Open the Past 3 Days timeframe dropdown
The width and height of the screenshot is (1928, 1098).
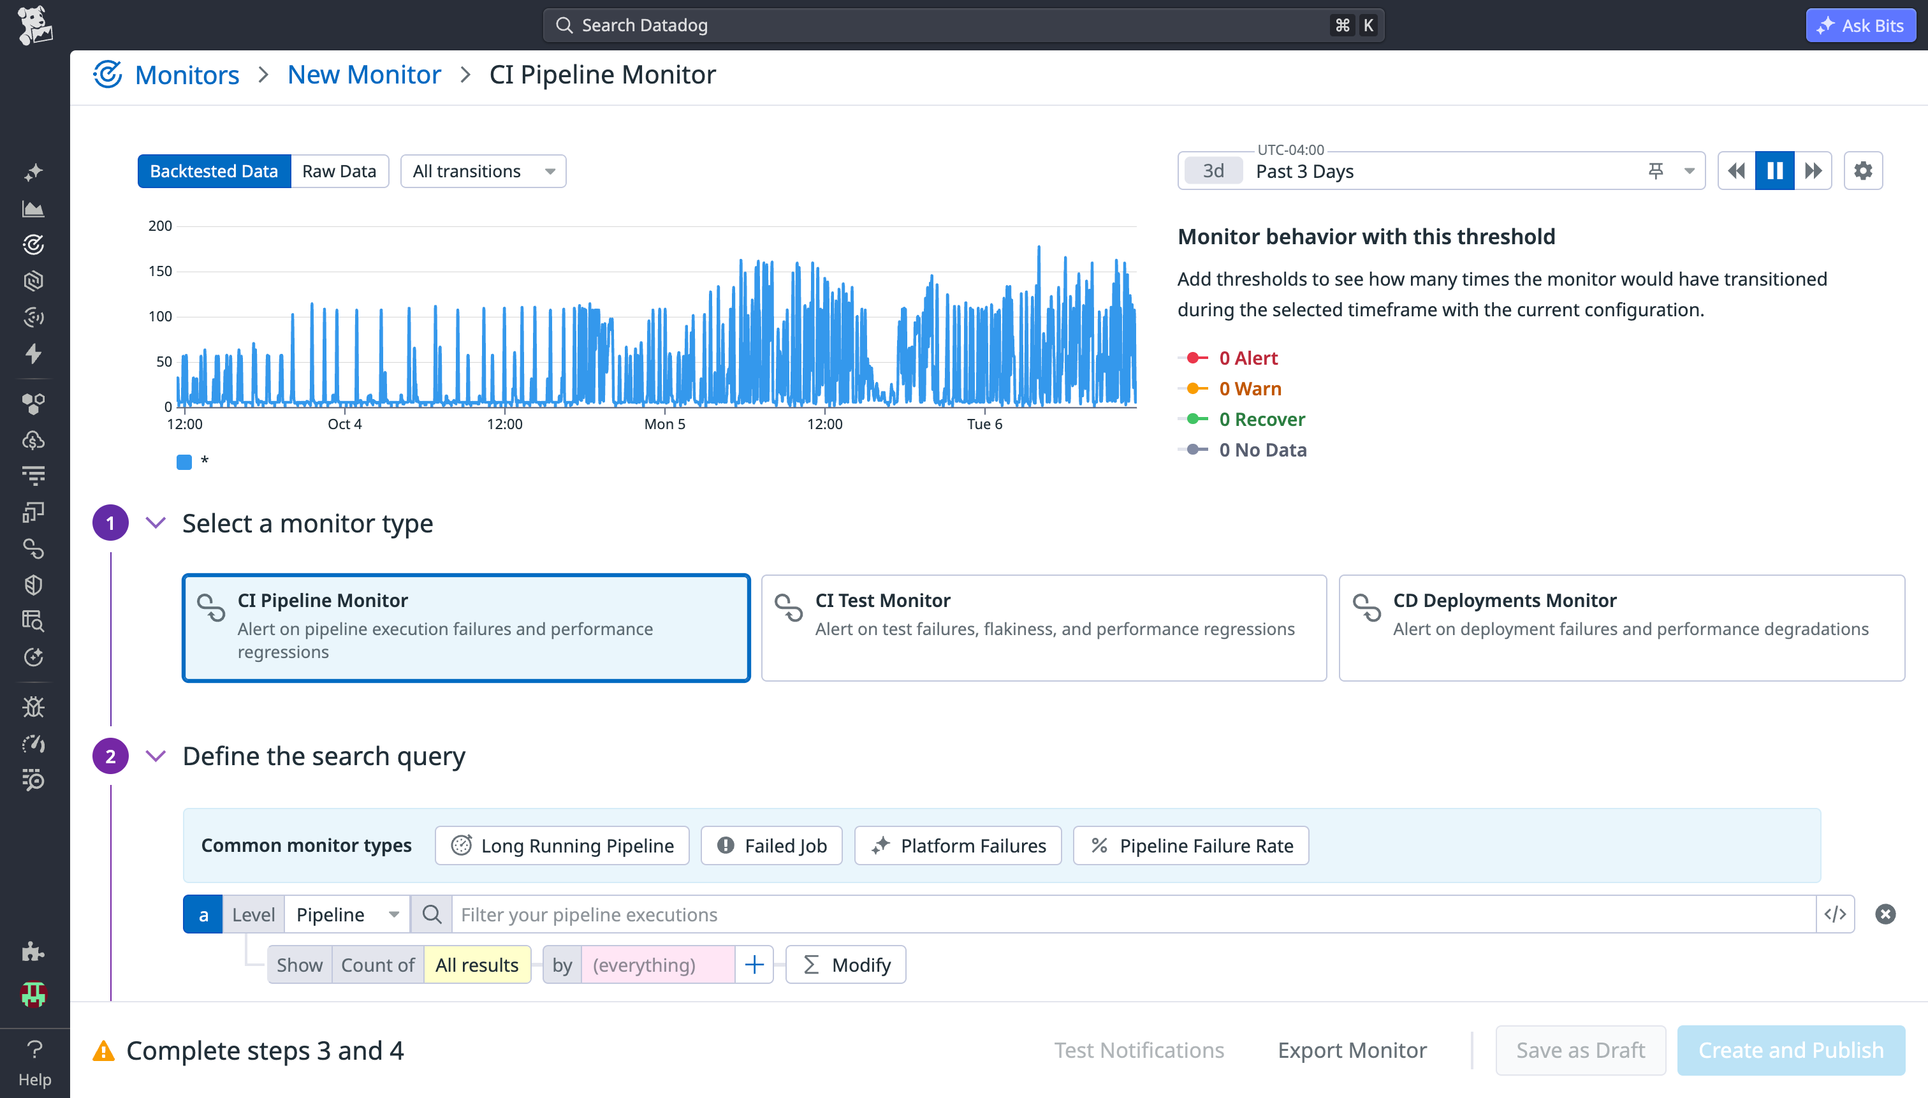coord(1441,171)
